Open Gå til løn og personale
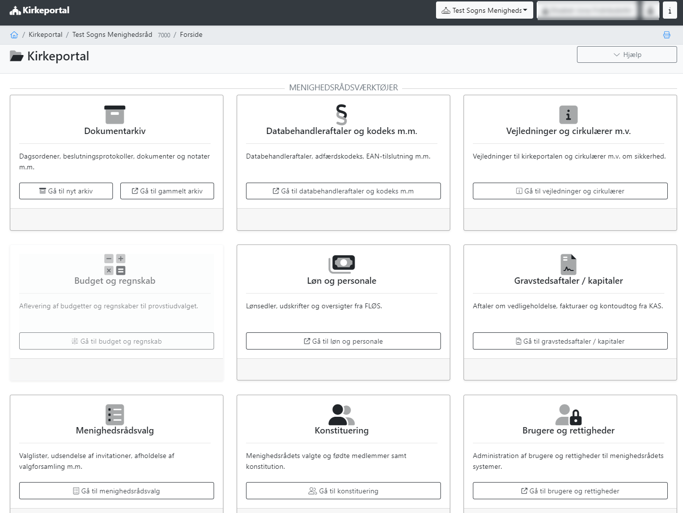The width and height of the screenshot is (683, 513). [343, 341]
